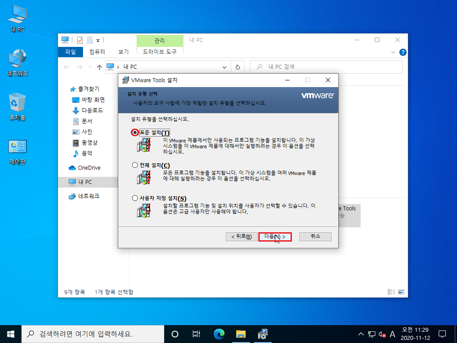Show hidden system tray icons chevron
457x343 pixels.
pos(361,334)
